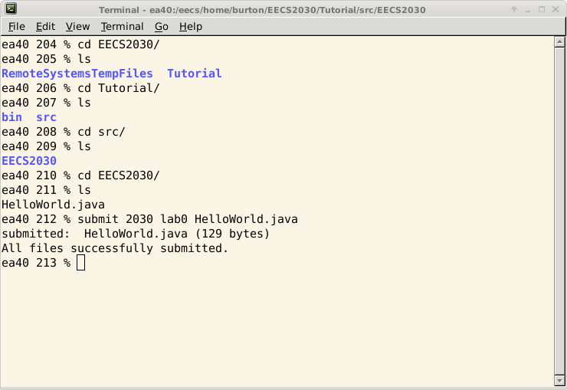Screen dimensions: 567x390
Task: Click the blue src directory name
Action: [46, 117]
